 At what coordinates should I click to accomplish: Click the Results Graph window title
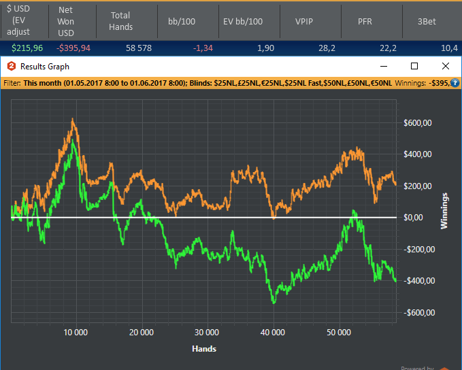pos(45,67)
